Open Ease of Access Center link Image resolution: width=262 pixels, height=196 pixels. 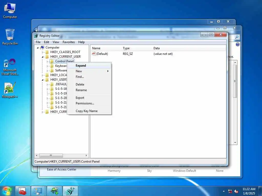[x=62, y=169]
